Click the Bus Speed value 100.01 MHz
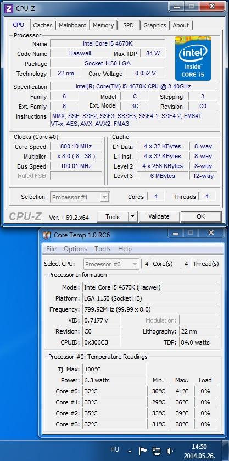229x461 pixels. click(76, 166)
